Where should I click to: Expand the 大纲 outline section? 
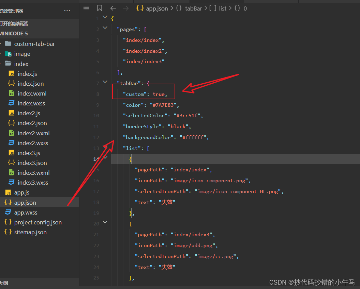pyautogui.click(x=39, y=283)
